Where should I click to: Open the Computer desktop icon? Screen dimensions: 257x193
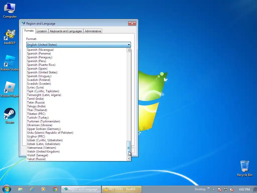10,11
